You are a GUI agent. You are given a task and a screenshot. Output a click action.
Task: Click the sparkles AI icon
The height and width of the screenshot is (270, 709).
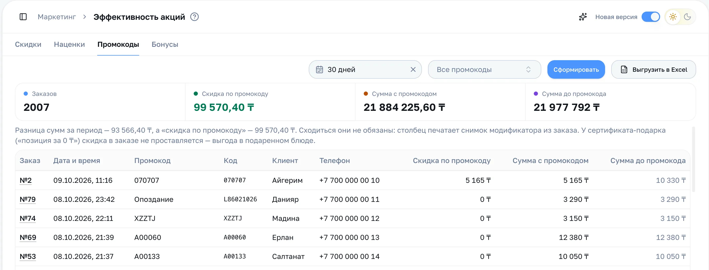tap(582, 17)
